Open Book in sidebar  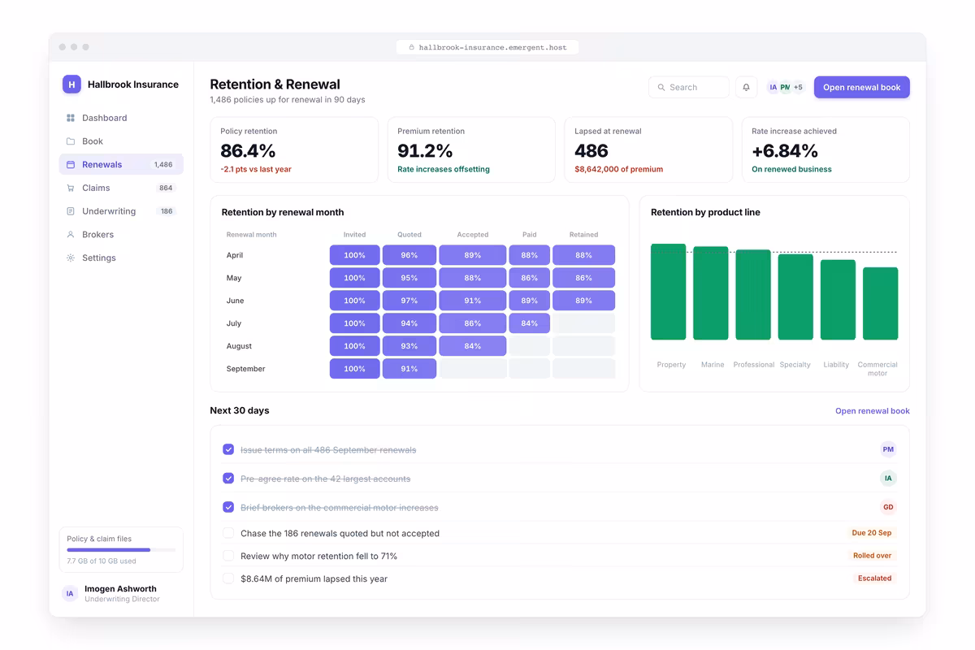(121, 141)
